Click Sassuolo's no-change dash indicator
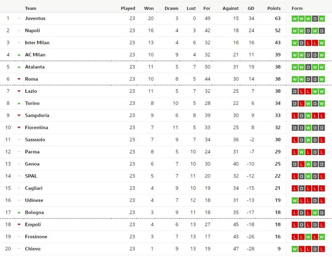The width and height of the screenshot is (332, 257). coord(19,140)
